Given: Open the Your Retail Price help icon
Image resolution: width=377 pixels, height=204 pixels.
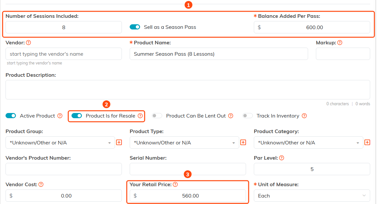Looking at the screenshot, I should click(175, 185).
